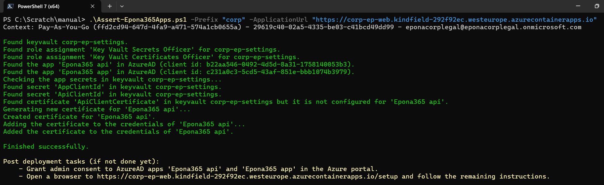Click the Pay-As-You-Go subscription id in parentheses
This screenshot has width=604, height=185.
tap(167, 27)
